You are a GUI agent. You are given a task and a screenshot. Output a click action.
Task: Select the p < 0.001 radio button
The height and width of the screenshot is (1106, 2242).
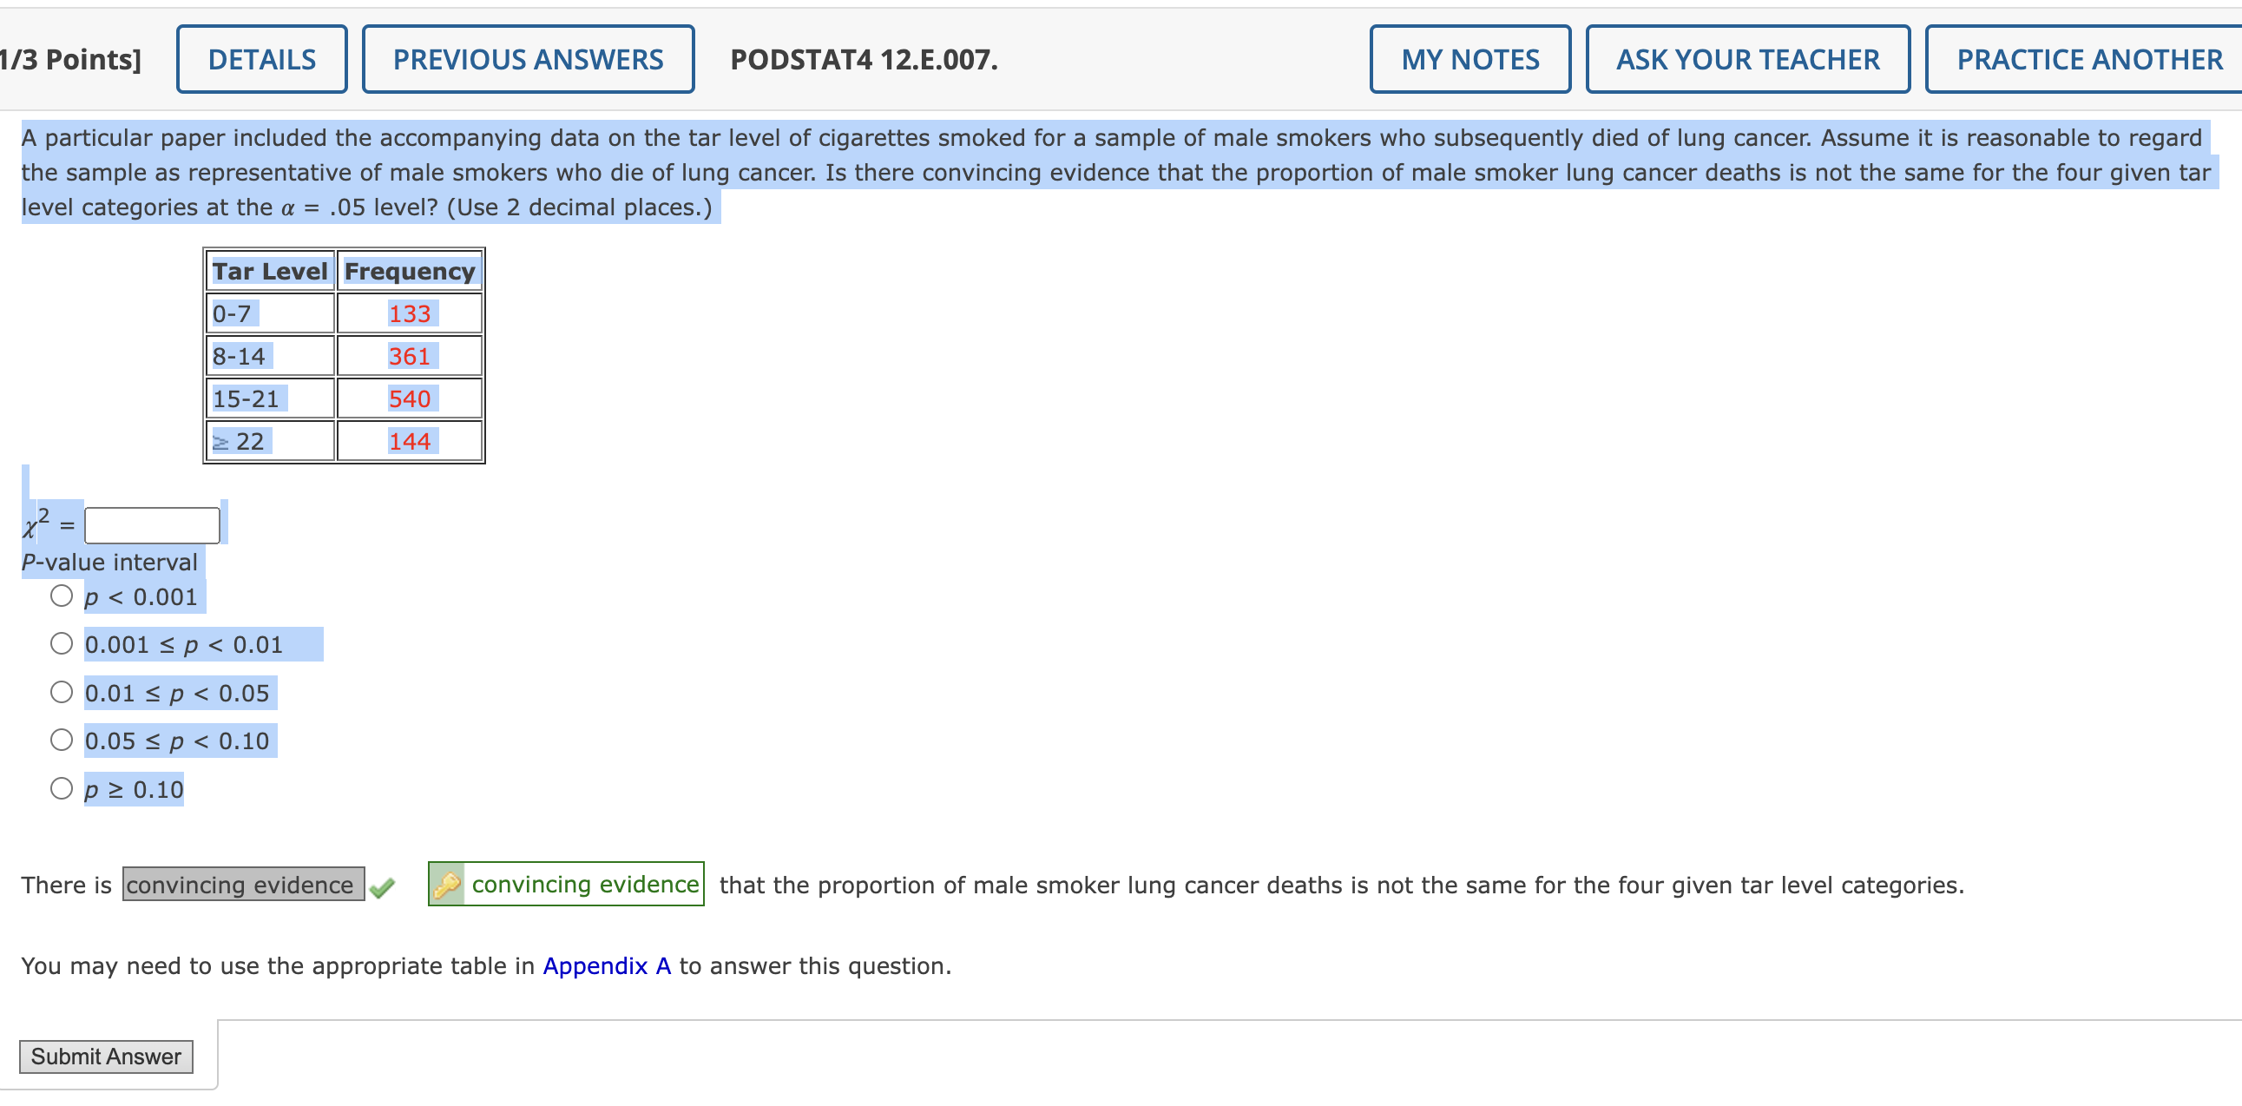click(x=60, y=596)
